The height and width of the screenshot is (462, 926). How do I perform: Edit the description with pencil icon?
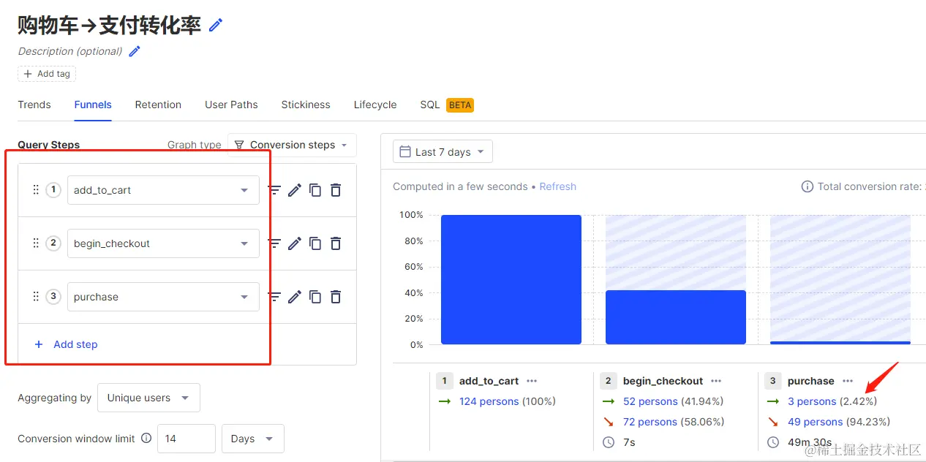(x=135, y=51)
